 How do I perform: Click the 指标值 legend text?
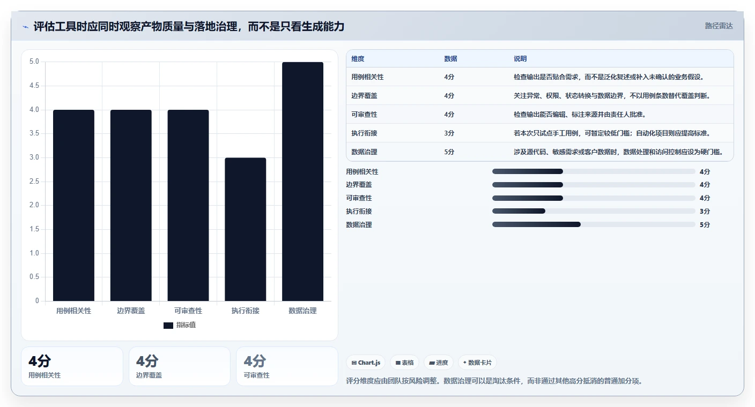point(186,325)
